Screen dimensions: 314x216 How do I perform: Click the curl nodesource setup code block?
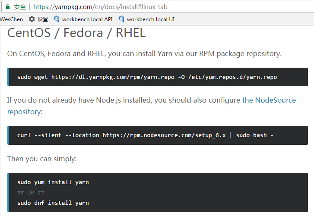[158, 135]
